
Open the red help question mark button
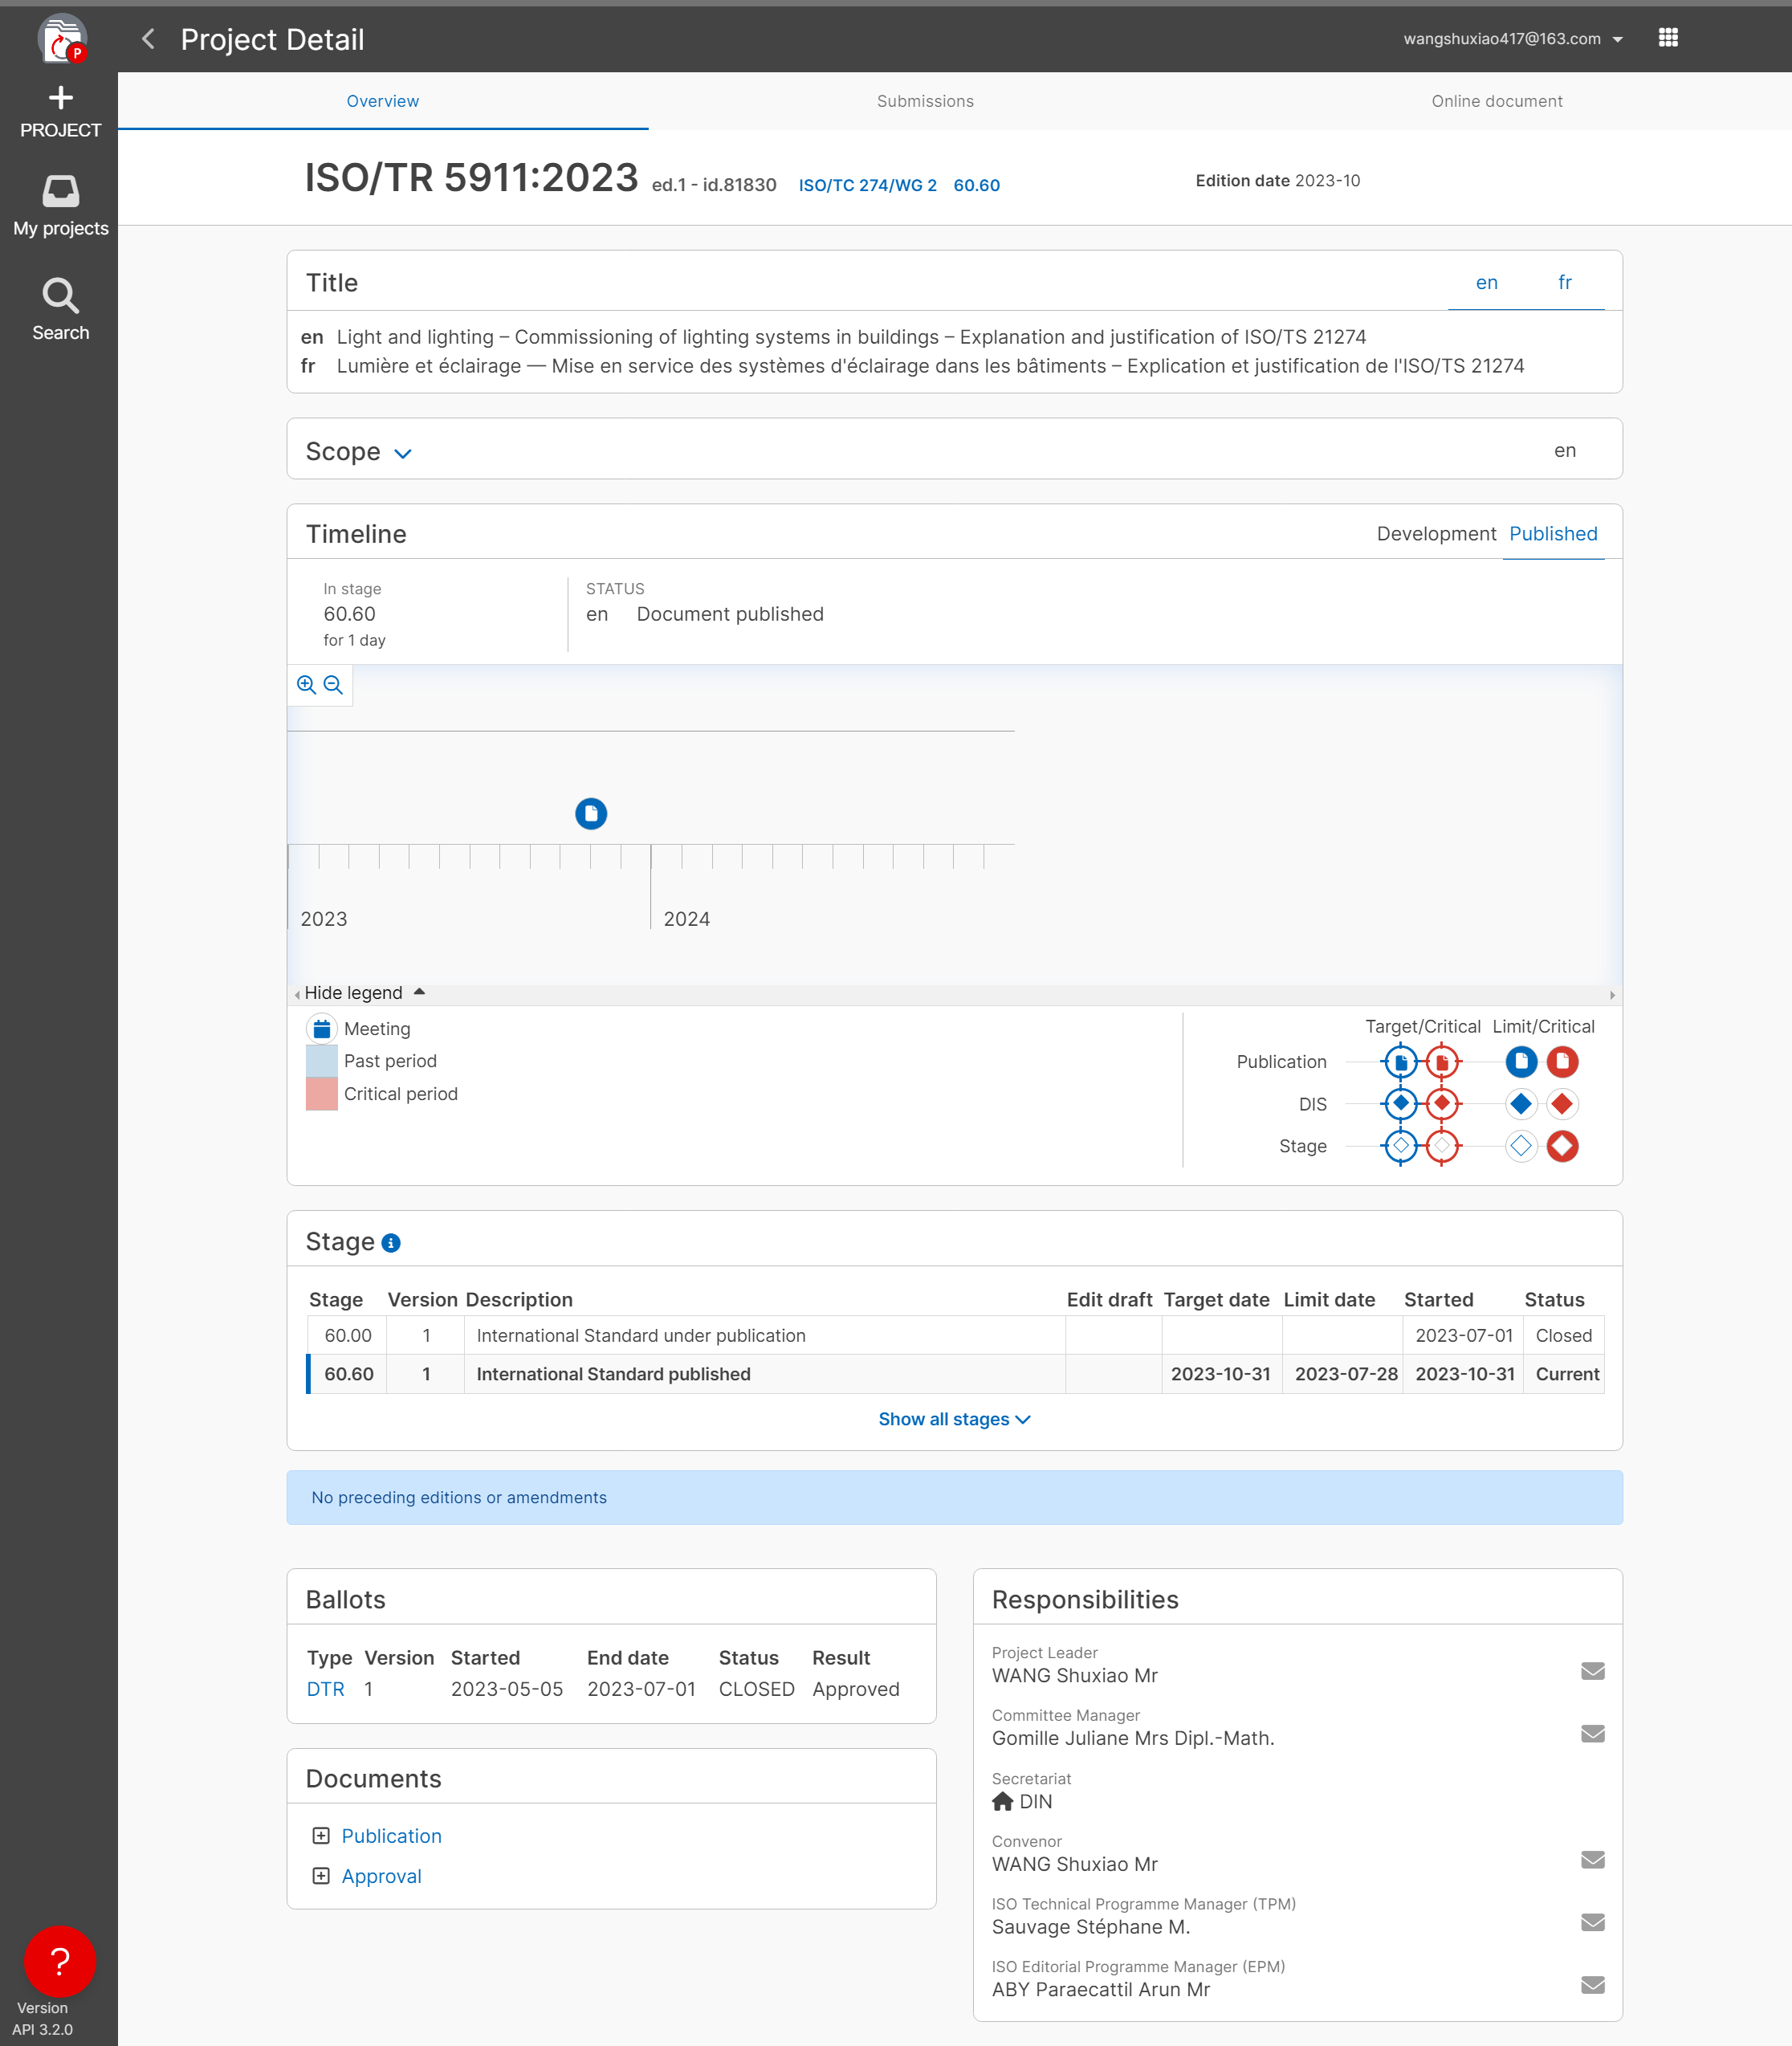60,1961
